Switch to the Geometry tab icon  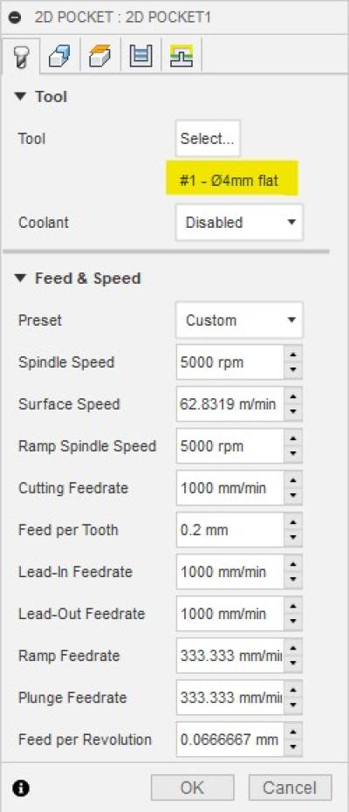click(x=59, y=56)
